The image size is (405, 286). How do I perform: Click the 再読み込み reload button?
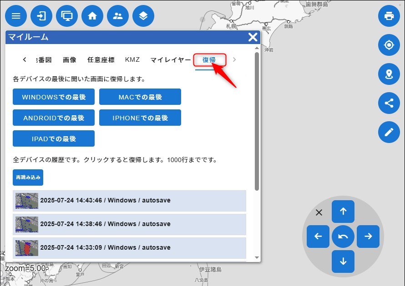pyautogui.click(x=28, y=178)
